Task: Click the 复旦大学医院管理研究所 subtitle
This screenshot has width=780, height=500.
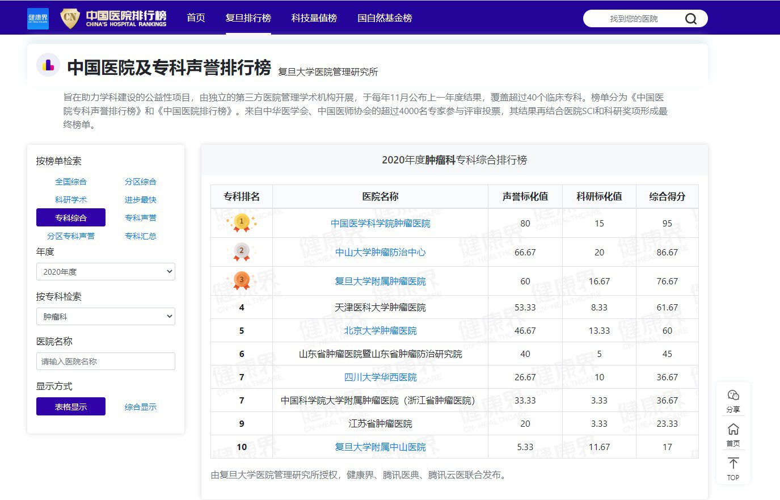Action: tap(328, 72)
